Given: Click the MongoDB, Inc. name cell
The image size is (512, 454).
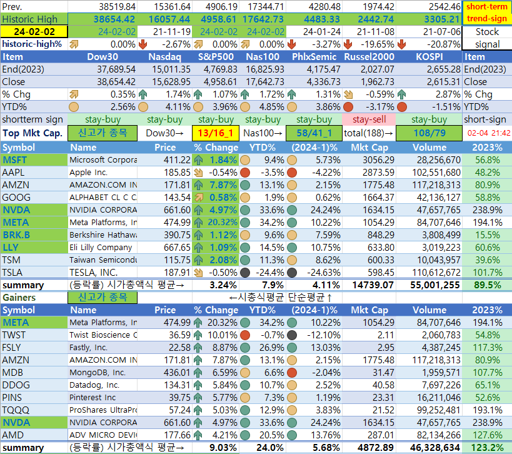Looking at the screenshot, I should coord(103,373).
